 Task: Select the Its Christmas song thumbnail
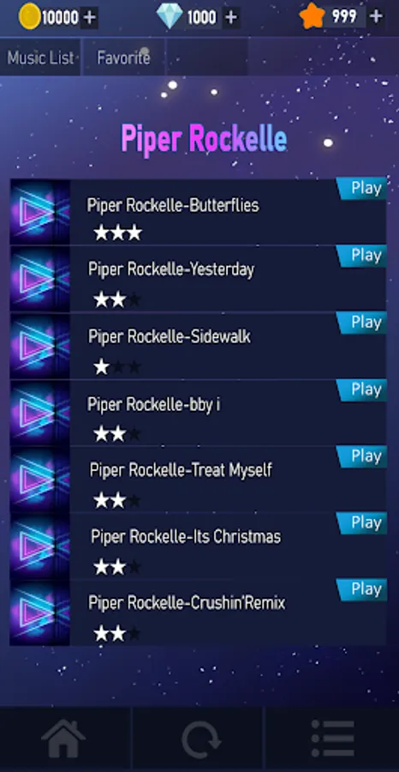coord(39,546)
